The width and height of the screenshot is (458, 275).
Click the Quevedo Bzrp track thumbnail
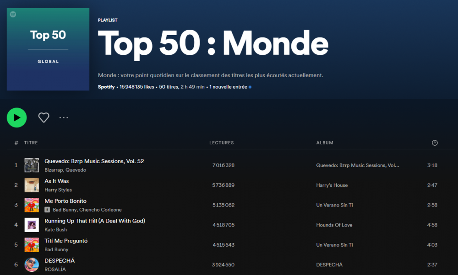(x=32, y=165)
